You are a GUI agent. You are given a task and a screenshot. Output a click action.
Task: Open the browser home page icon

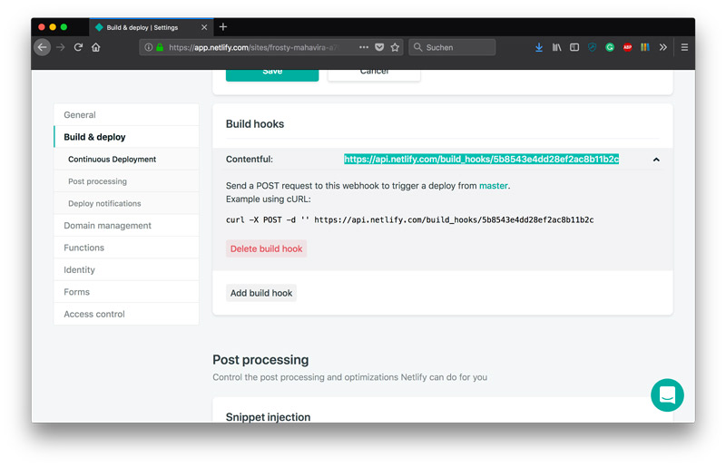tap(96, 47)
